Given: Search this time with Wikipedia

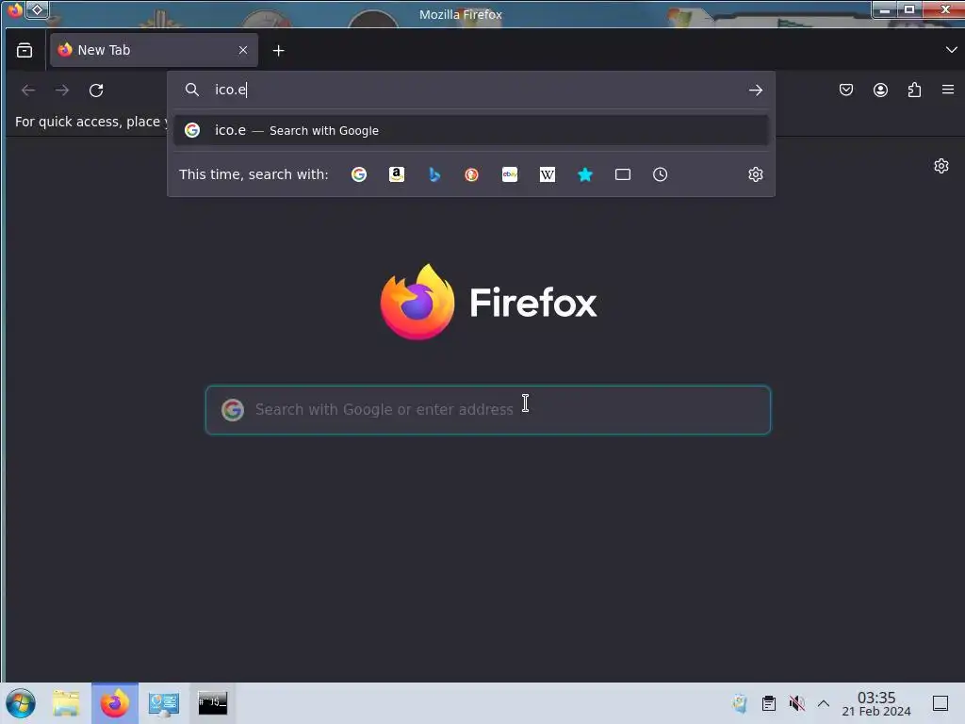Looking at the screenshot, I should coord(548,174).
